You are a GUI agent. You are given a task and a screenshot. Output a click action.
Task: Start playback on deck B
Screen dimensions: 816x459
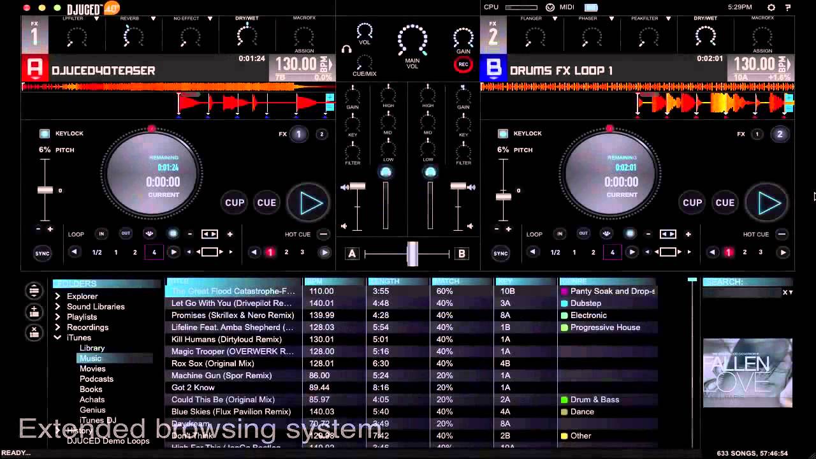point(767,203)
